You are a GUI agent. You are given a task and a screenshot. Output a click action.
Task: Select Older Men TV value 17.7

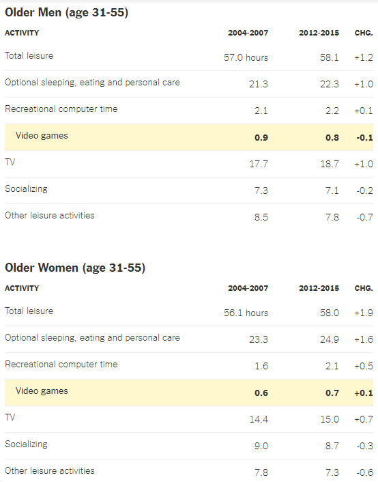click(x=259, y=164)
